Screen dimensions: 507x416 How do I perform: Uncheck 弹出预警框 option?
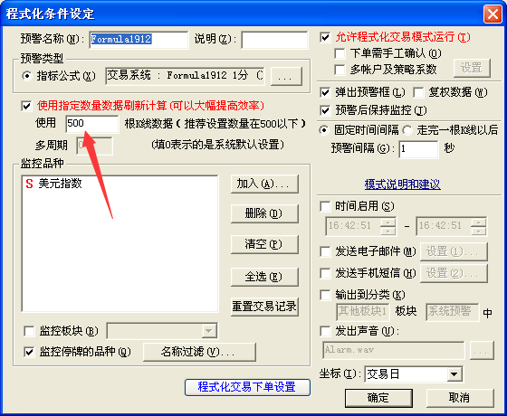[x=325, y=92]
